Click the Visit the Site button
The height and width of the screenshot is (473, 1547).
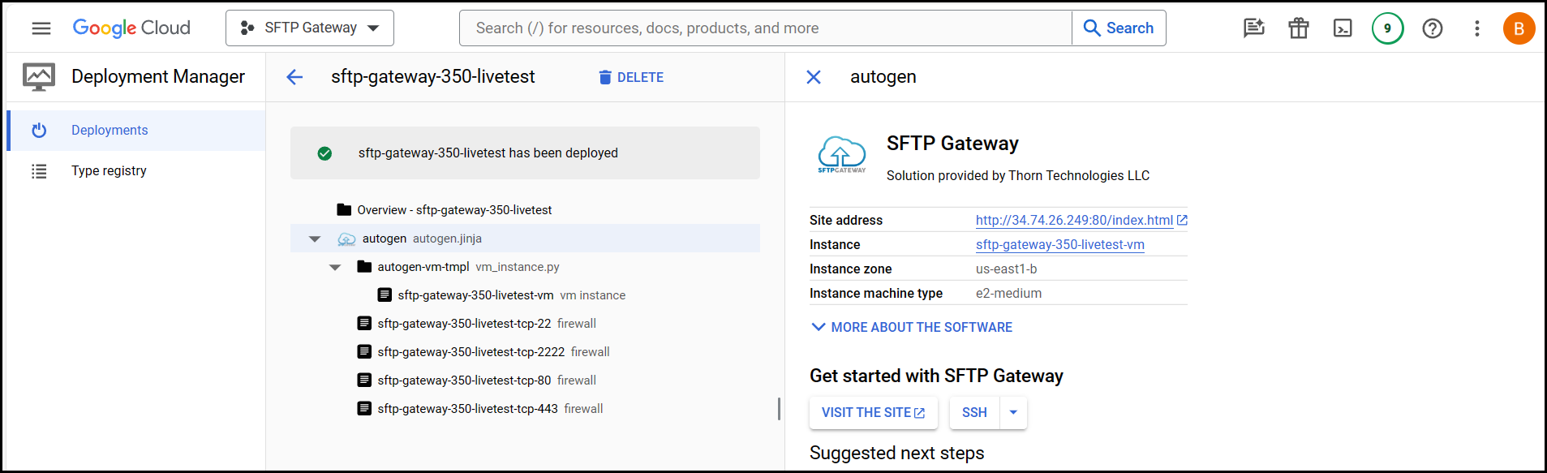[874, 413]
